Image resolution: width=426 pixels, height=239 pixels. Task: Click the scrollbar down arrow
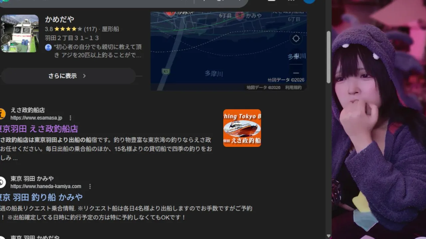click(328, 236)
